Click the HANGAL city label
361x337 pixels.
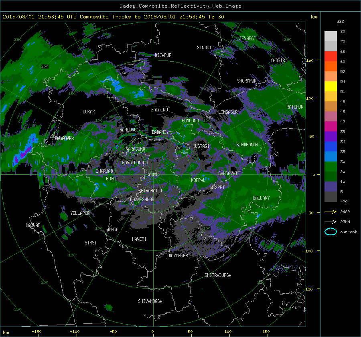click(113, 230)
